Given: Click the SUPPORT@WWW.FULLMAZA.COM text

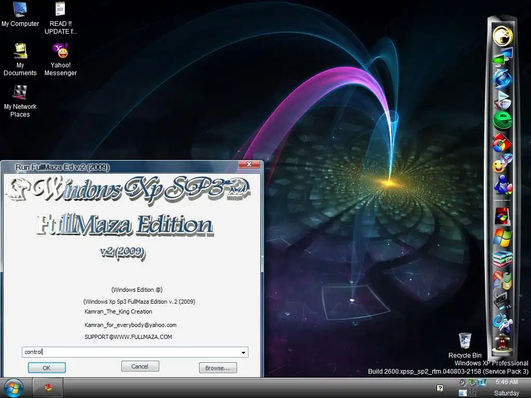Looking at the screenshot, I should point(129,337).
